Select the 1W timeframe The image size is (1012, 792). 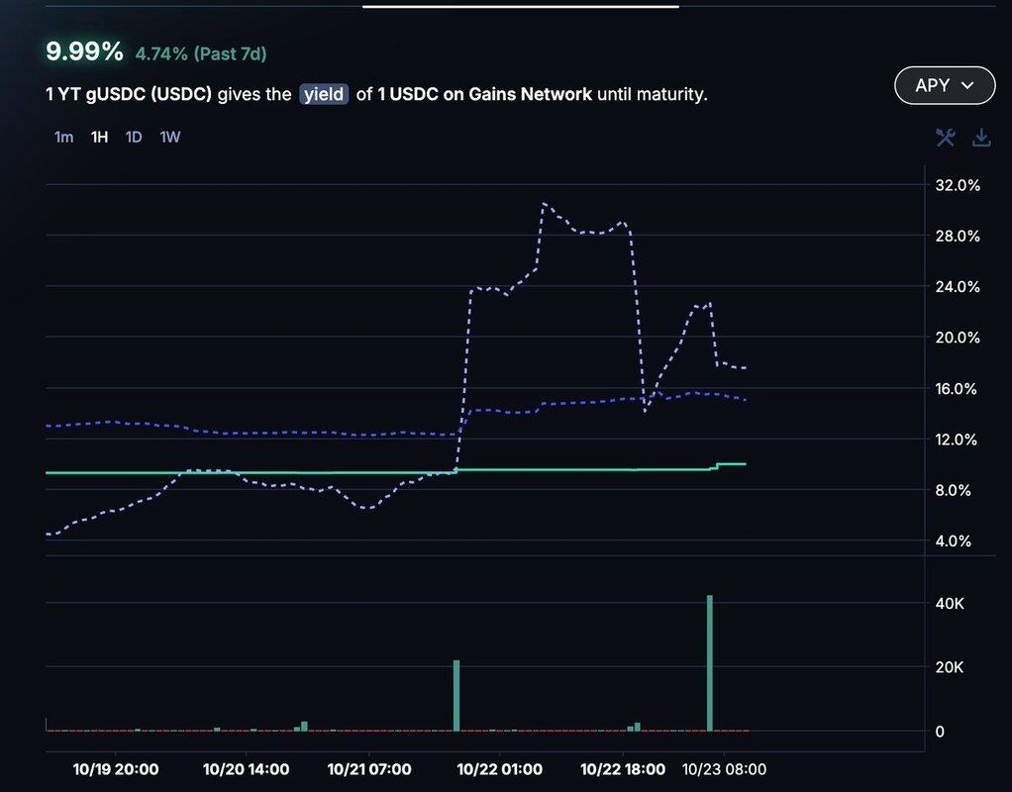(170, 138)
